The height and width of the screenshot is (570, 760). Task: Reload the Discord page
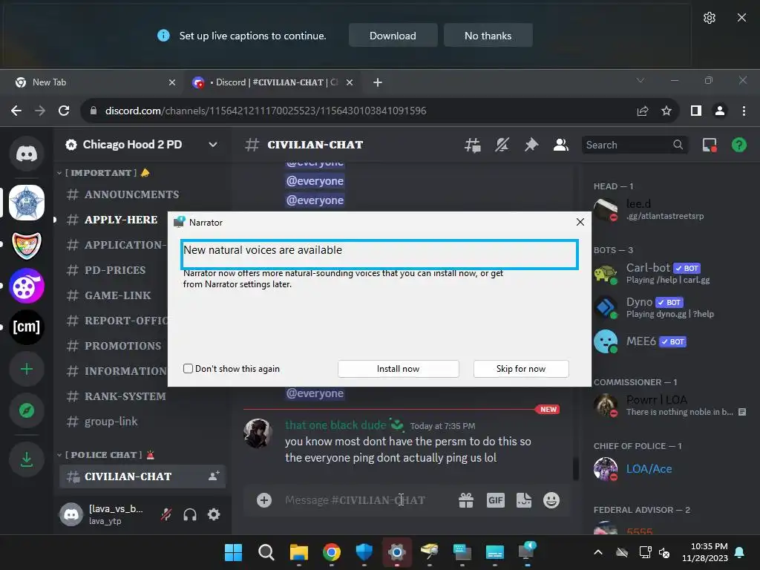click(x=64, y=111)
